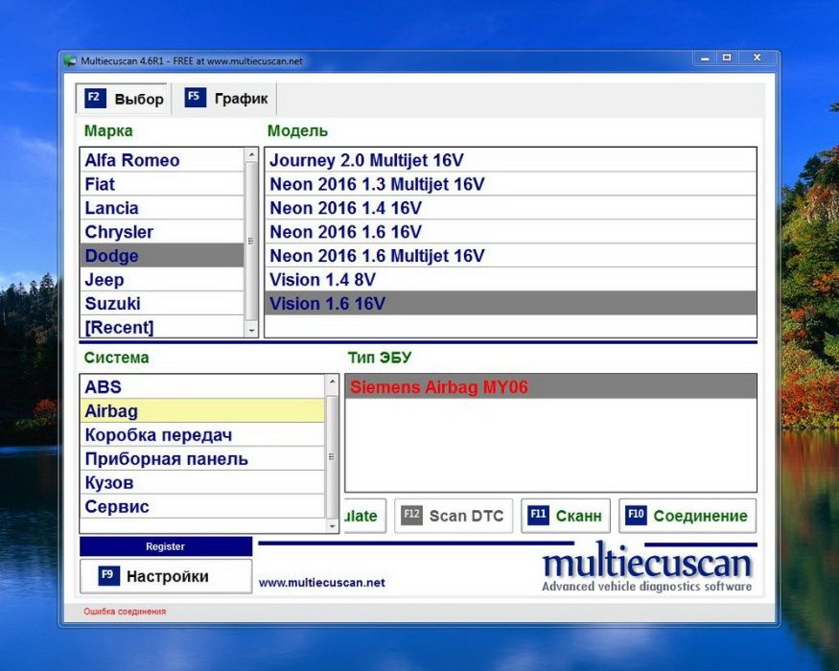Close the Multiecuscan window
This screenshot has width=839, height=671.
coord(757,58)
